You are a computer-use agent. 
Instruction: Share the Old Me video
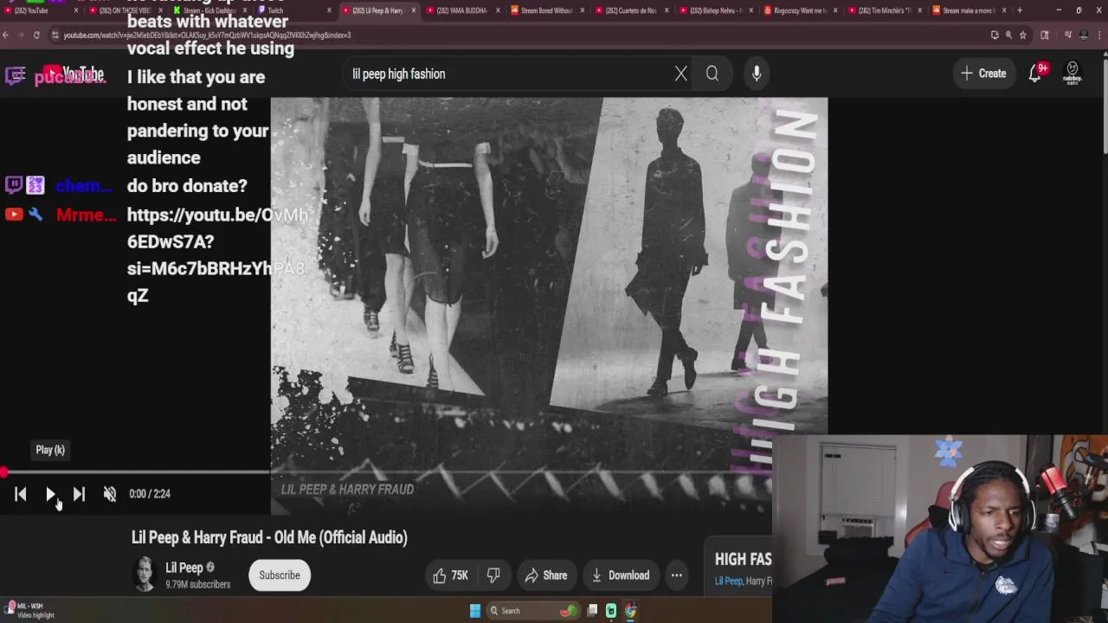[x=546, y=575]
